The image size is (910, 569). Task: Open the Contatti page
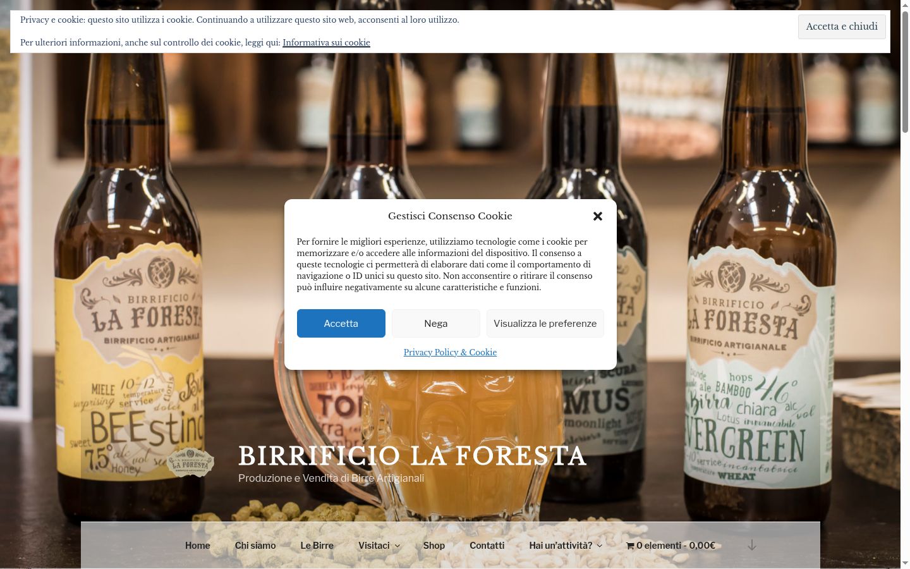click(x=487, y=546)
